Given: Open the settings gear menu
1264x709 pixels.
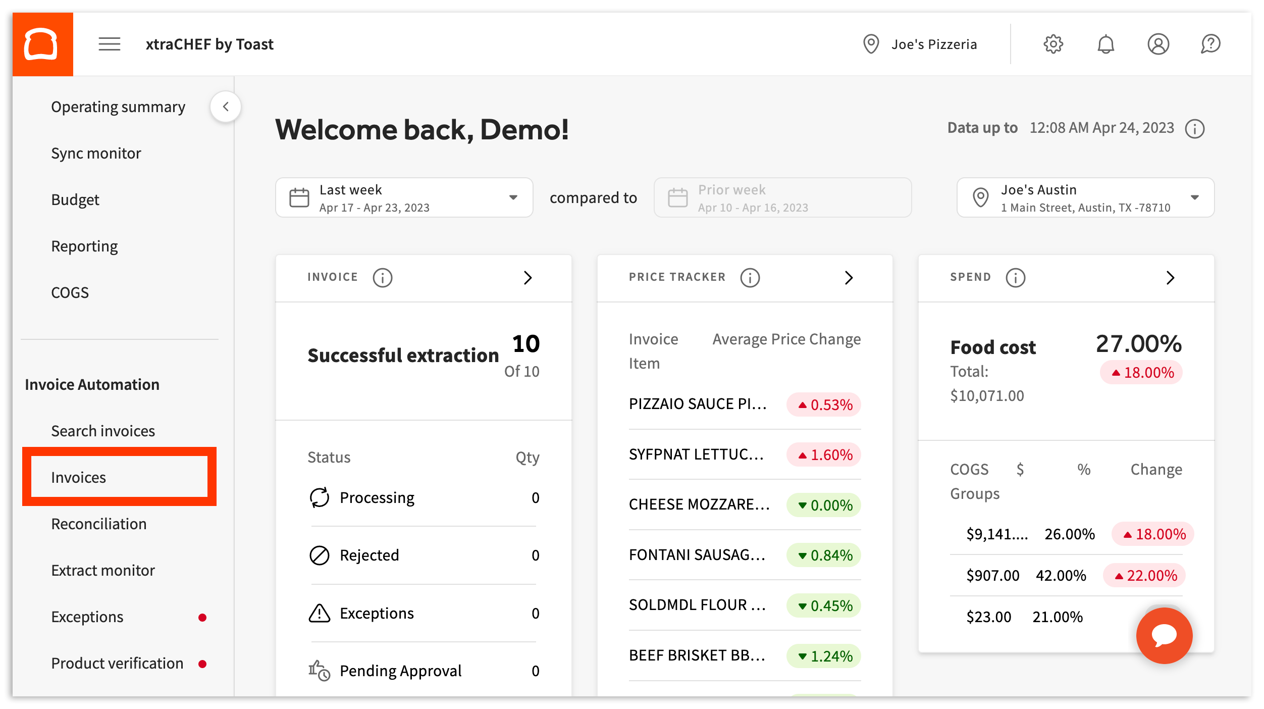Looking at the screenshot, I should coord(1054,44).
